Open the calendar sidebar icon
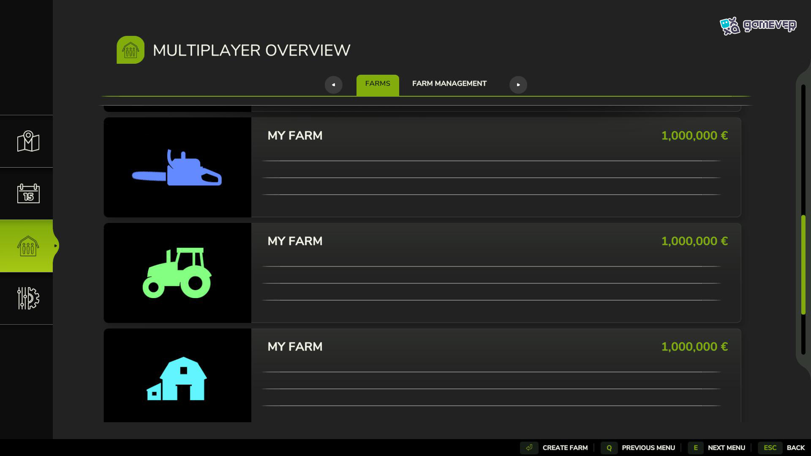 28,193
